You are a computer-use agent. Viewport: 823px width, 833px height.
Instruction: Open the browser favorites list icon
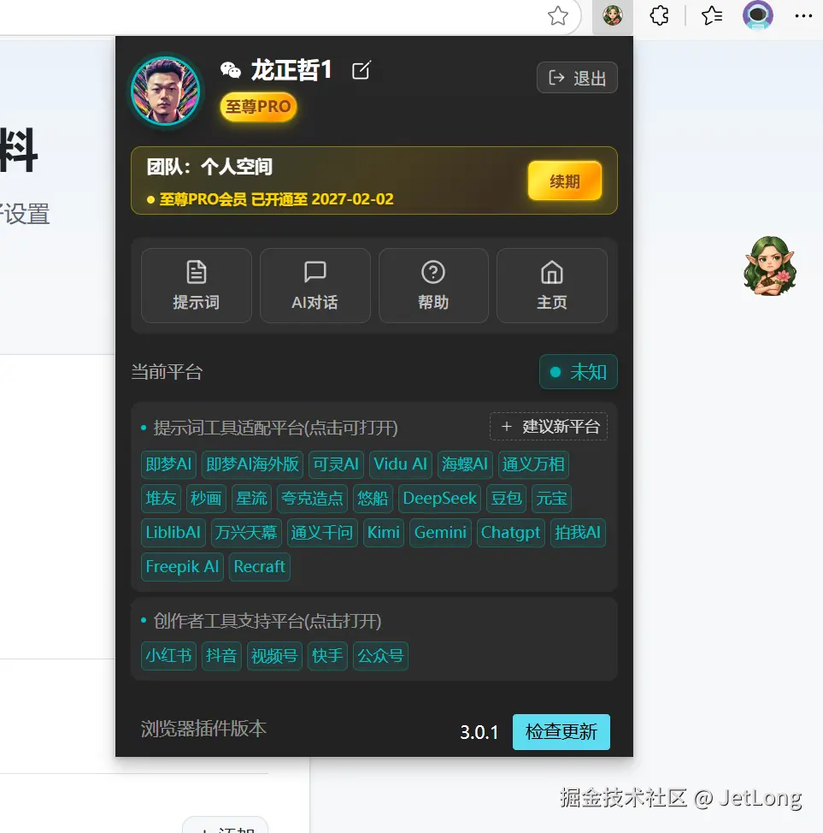tap(712, 16)
